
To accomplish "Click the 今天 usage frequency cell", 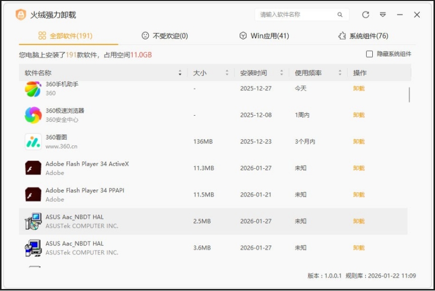I will 300,88.
